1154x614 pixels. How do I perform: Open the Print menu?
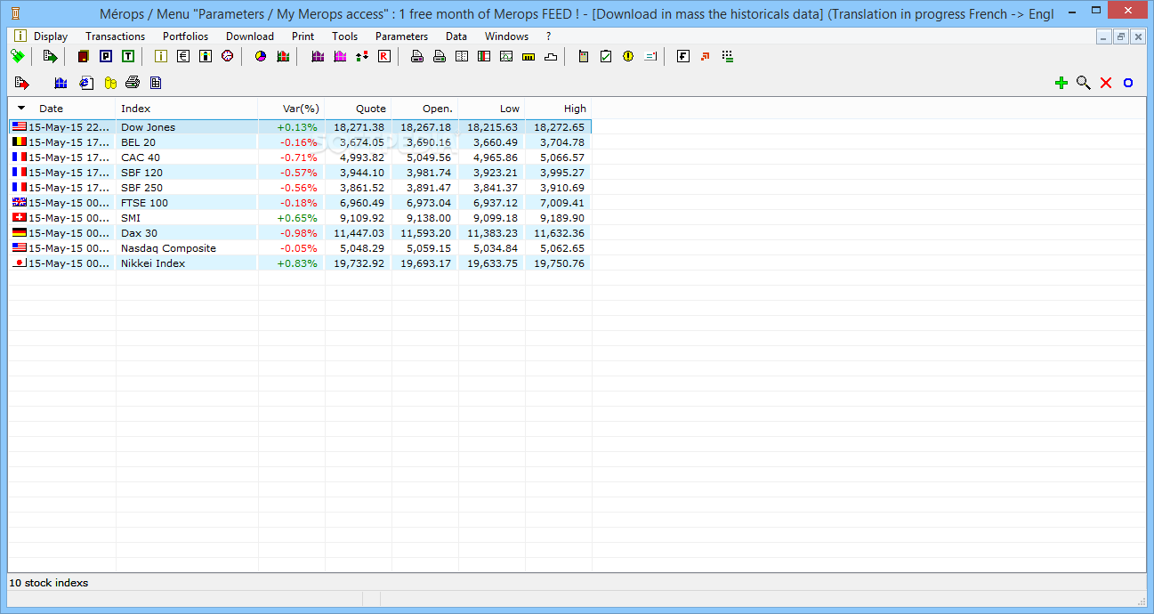(303, 36)
